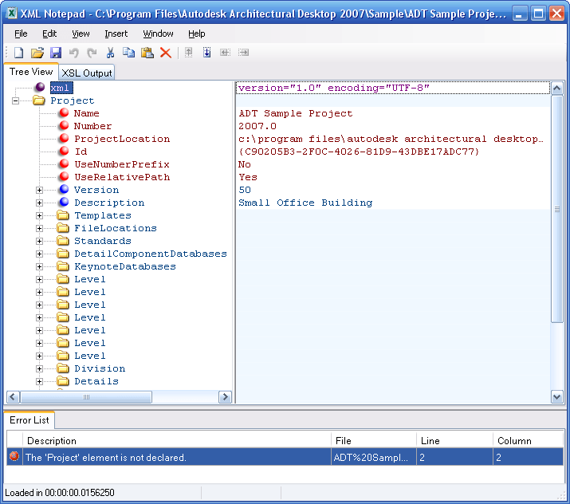570x504 pixels.
Task: Click the value 'ADT Sample Project'
Action: tap(295, 113)
